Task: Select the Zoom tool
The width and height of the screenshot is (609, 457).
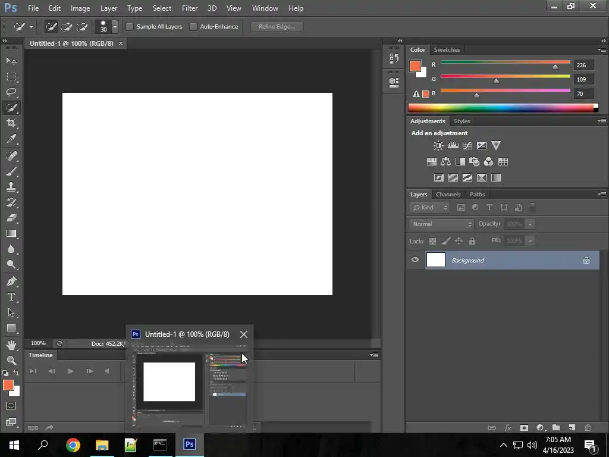Action: [x=11, y=360]
